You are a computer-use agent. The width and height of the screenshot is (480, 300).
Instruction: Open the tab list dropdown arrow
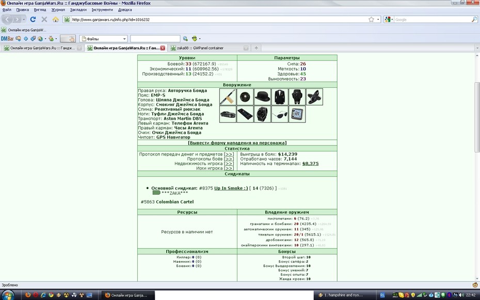click(x=477, y=48)
